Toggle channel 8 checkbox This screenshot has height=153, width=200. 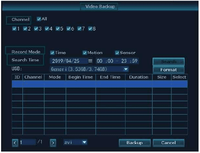point(90,29)
